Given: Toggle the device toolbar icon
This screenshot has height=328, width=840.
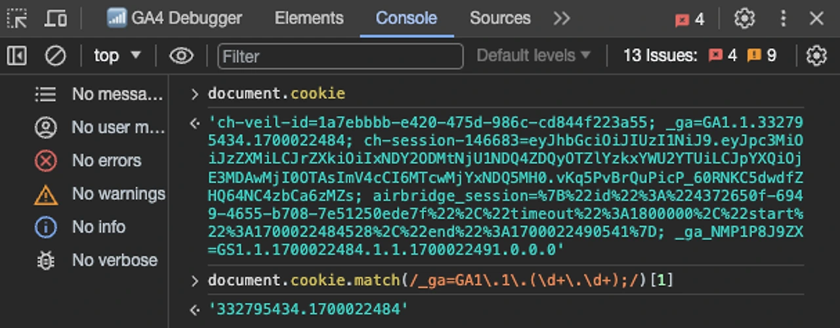Looking at the screenshot, I should coord(55,18).
